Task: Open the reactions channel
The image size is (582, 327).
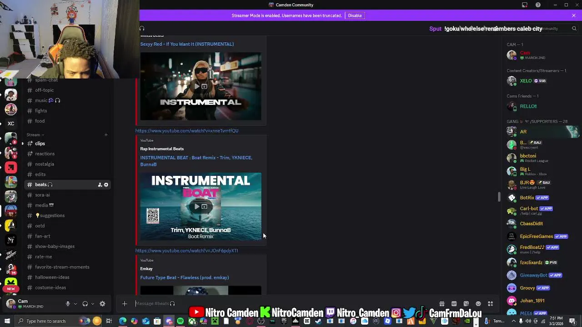Action: tap(68, 154)
